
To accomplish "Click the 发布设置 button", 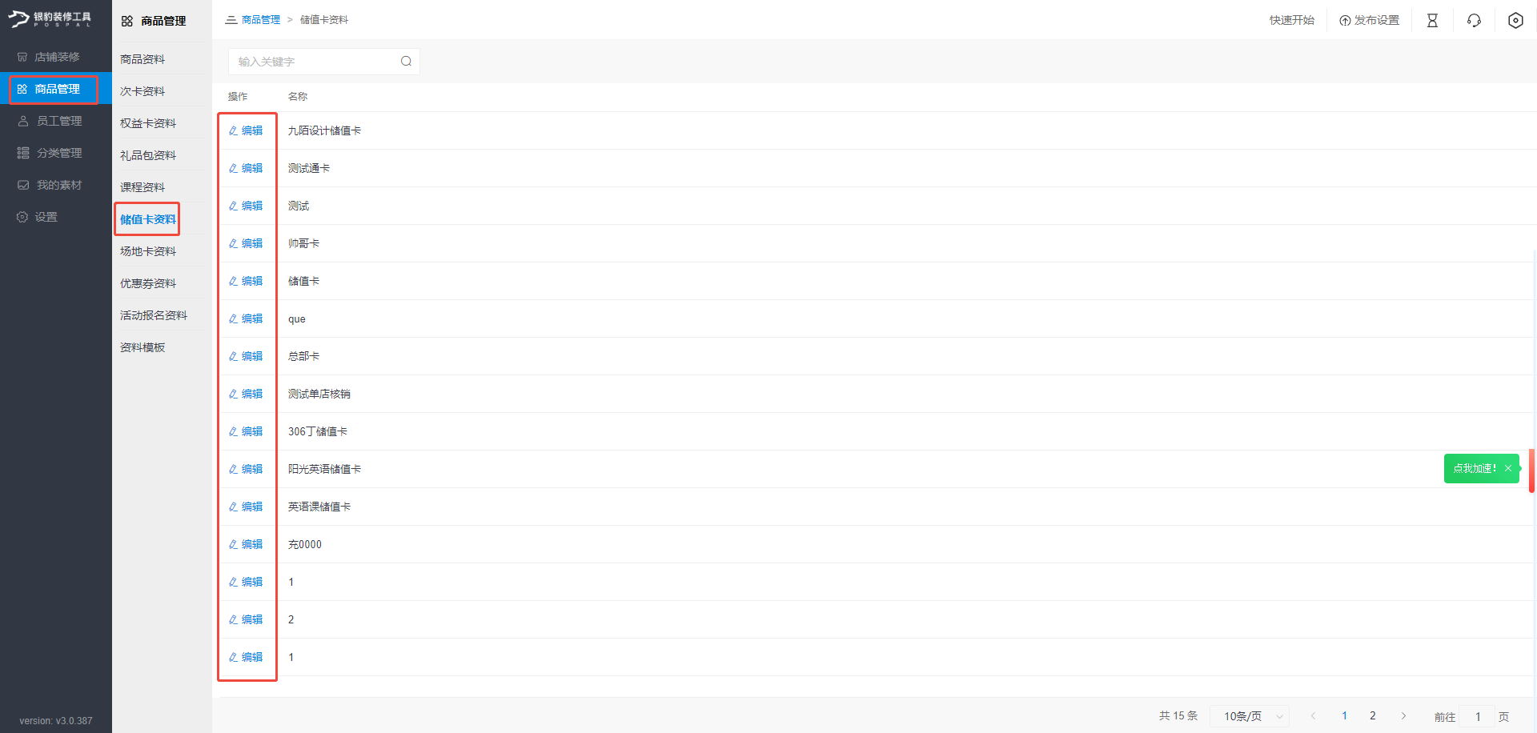I will click(1369, 21).
